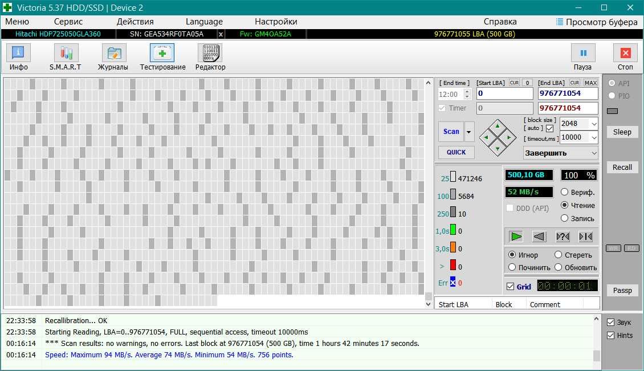Click the log panel scroll up arrow
This screenshot has height=371, width=644.
[596, 319]
